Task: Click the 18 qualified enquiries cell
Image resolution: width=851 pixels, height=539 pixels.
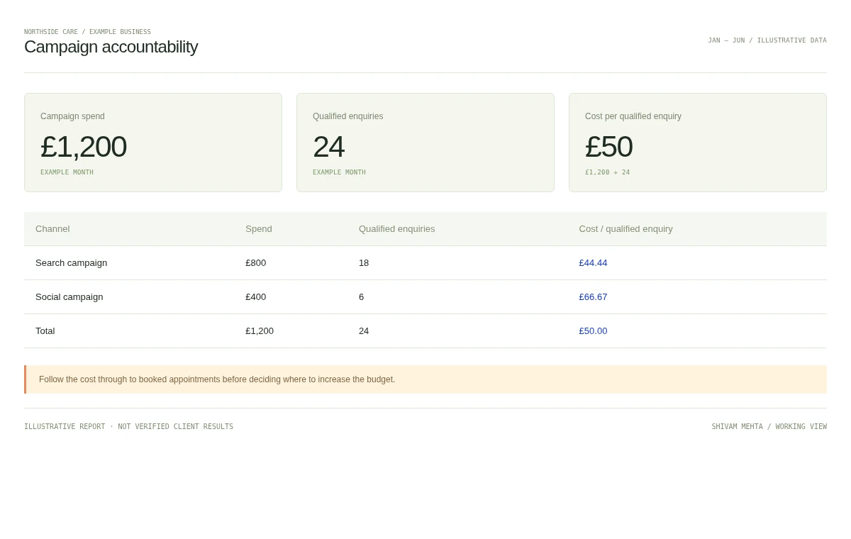Action: (x=364, y=263)
